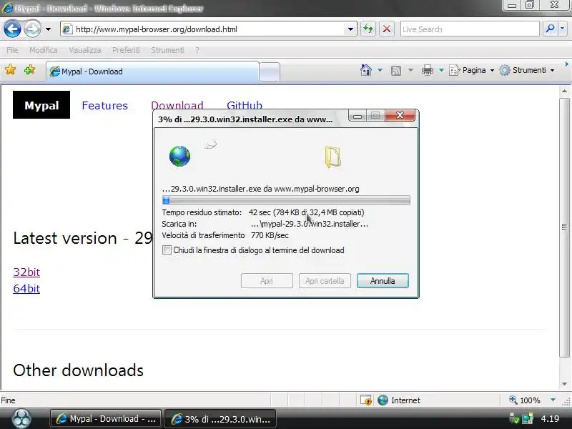Minimize the download dialog window
The width and height of the screenshot is (572, 429).
pos(357,116)
